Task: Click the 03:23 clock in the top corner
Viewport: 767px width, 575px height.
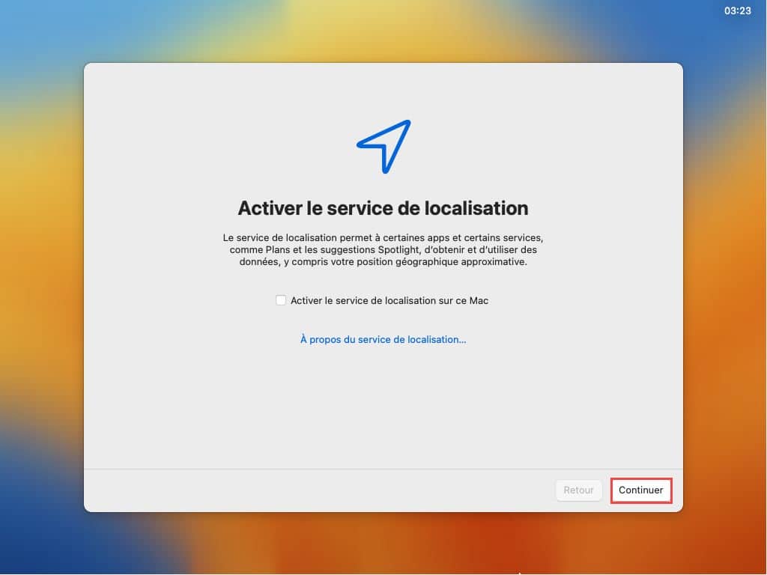Action: pyautogui.click(x=738, y=10)
